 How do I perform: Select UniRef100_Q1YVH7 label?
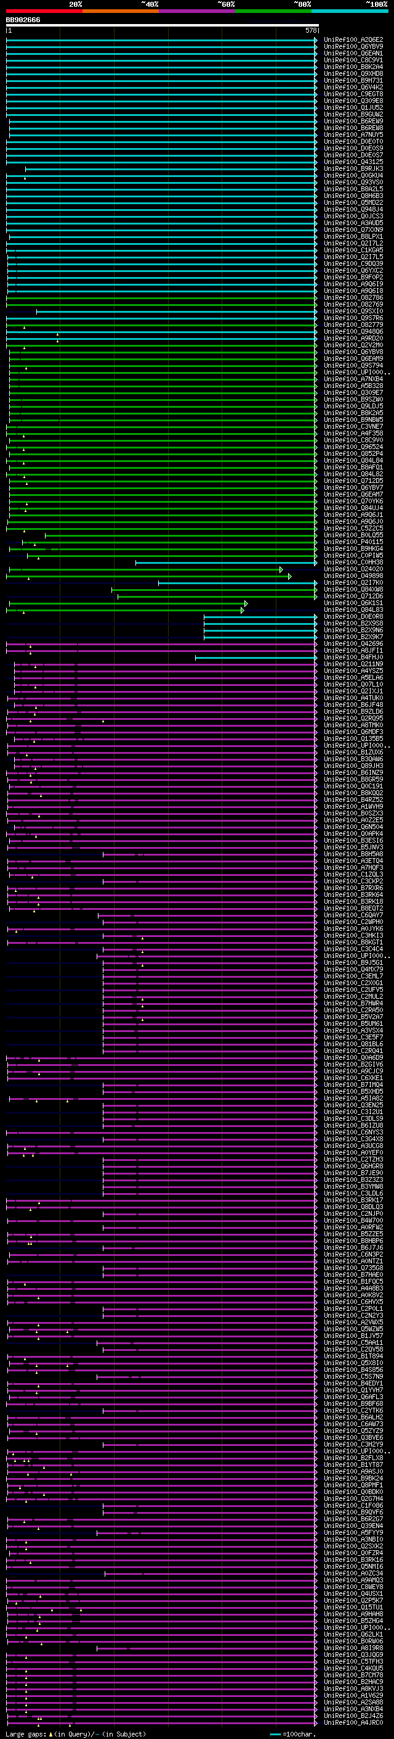(353, 1390)
